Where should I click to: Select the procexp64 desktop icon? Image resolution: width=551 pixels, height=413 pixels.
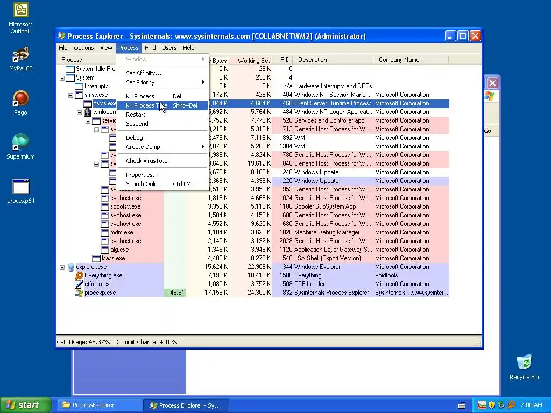[x=20, y=191]
